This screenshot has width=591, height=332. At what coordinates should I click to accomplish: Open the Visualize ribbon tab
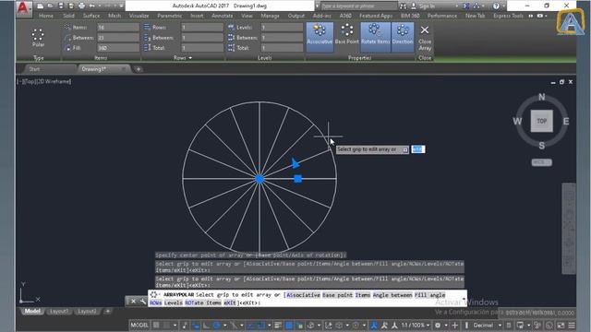(139, 16)
